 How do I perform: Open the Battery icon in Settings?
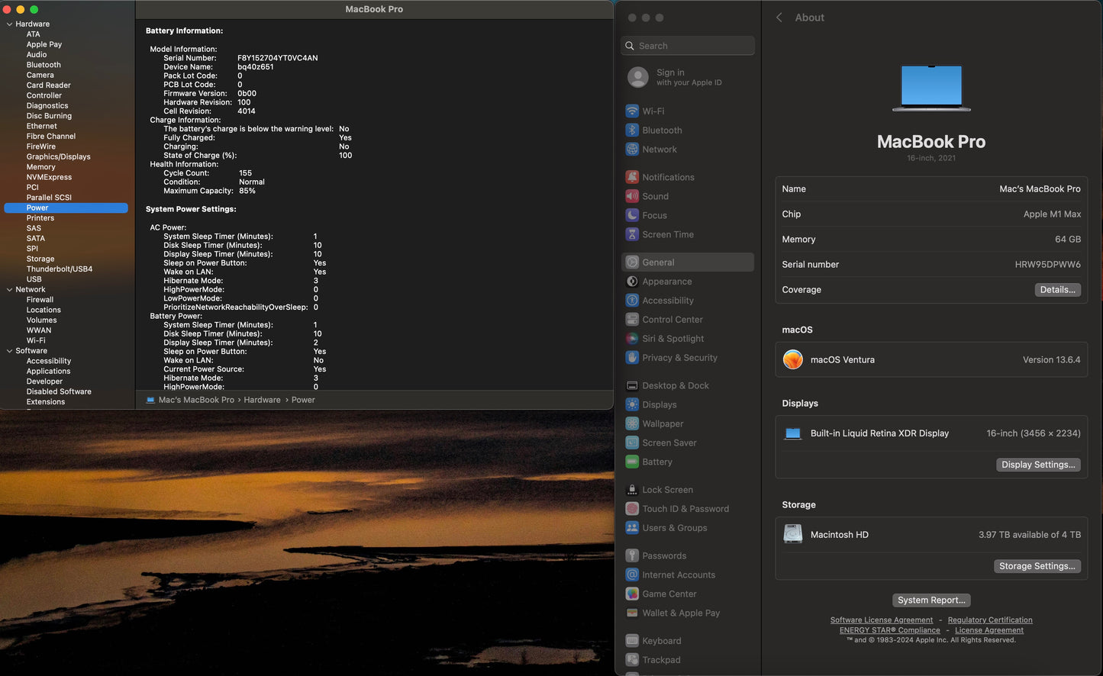[632, 462]
